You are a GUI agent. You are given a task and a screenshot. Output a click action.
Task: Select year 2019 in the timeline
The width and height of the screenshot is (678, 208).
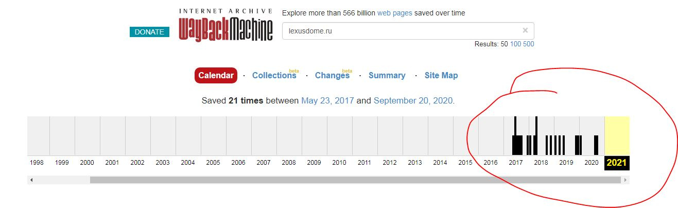566,163
